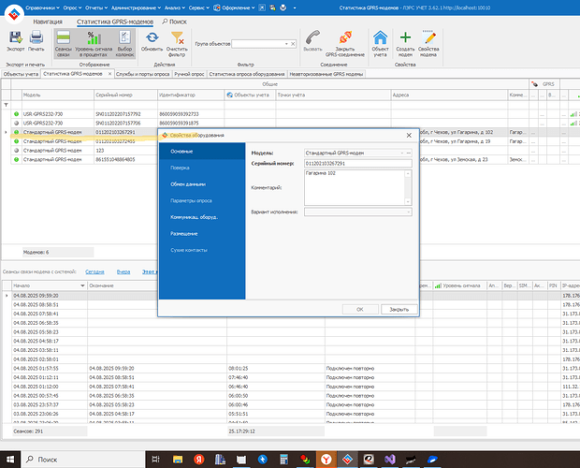The height and width of the screenshot is (468, 580).
Task: Open Visual Studio from the taskbar
Action: click(x=390, y=460)
